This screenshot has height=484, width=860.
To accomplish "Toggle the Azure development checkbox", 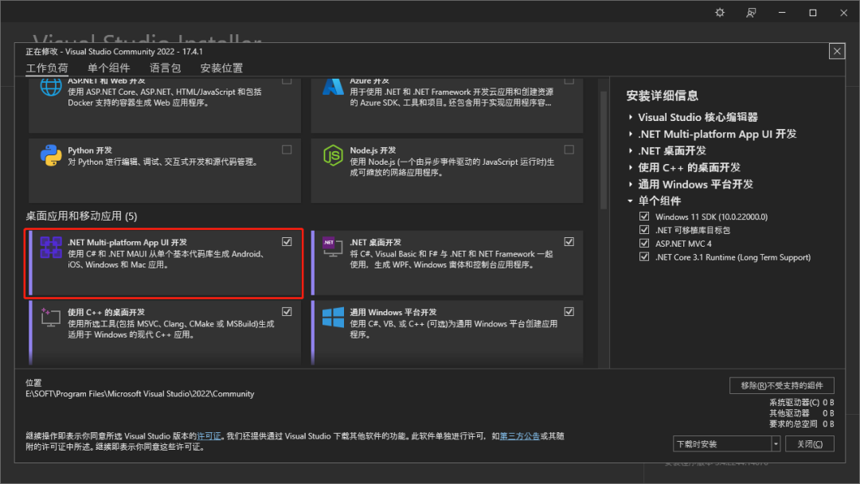I will click(x=569, y=80).
